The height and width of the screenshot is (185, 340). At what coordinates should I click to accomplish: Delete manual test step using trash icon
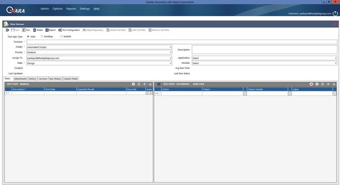tap(139, 84)
